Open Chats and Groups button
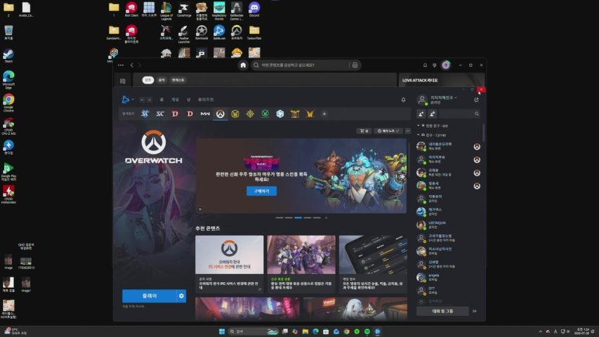This screenshot has height=337, width=599. pyautogui.click(x=442, y=311)
